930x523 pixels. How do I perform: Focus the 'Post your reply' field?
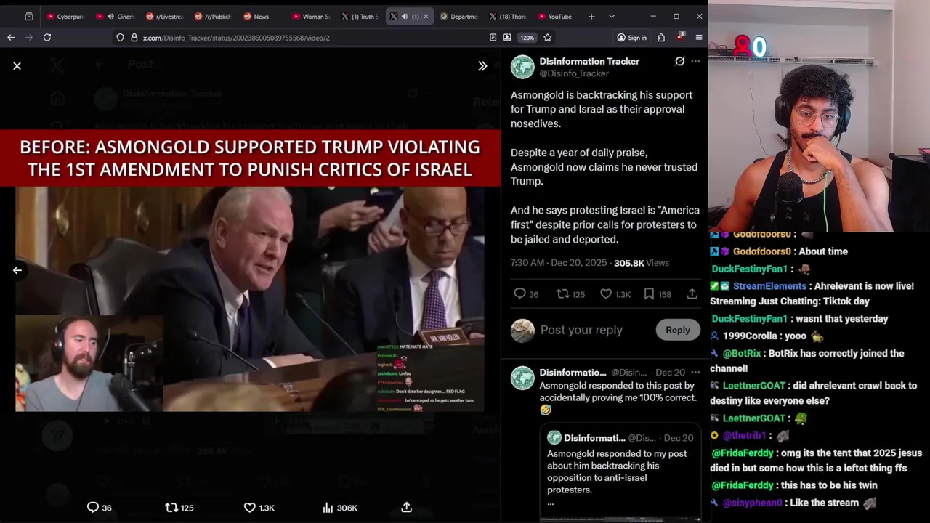tap(581, 330)
